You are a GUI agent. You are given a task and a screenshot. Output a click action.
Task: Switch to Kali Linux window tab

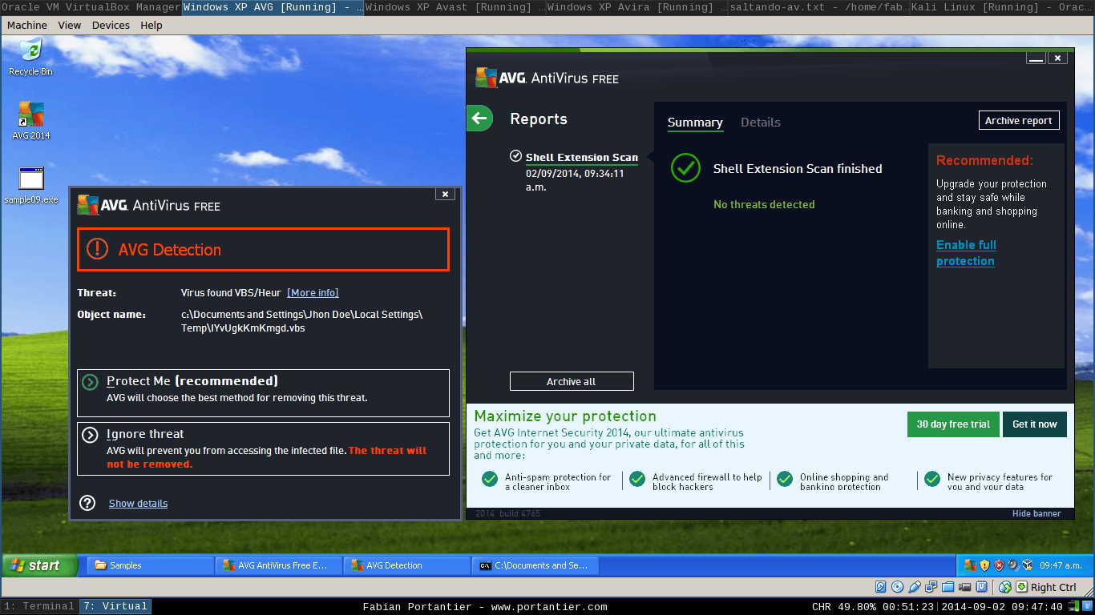click(x=1003, y=7)
